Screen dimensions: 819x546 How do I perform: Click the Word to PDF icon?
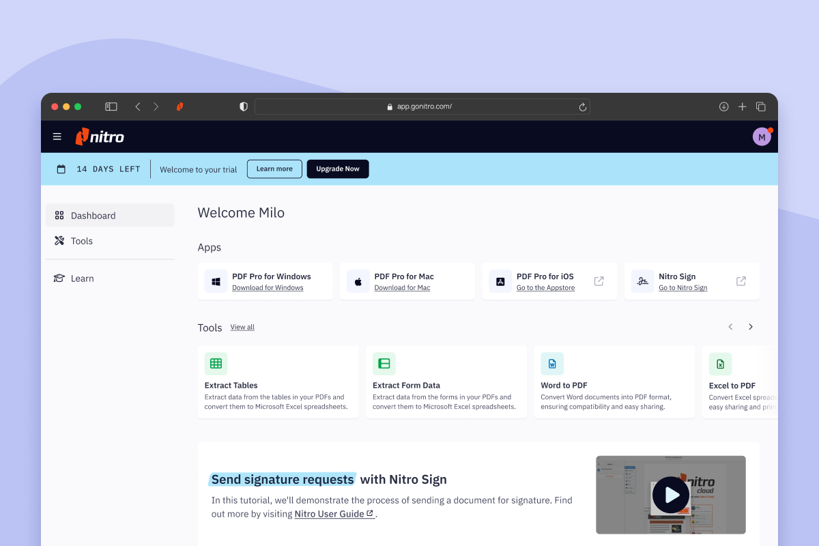[x=552, y=364]
